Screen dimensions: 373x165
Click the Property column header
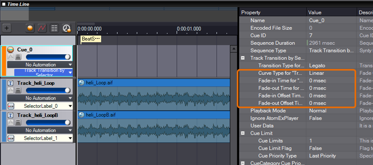pyautogui.click(x=273, y=13)
